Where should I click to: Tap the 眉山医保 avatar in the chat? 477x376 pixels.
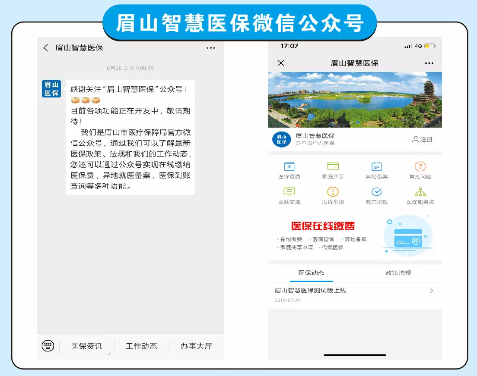pos(51,89)
